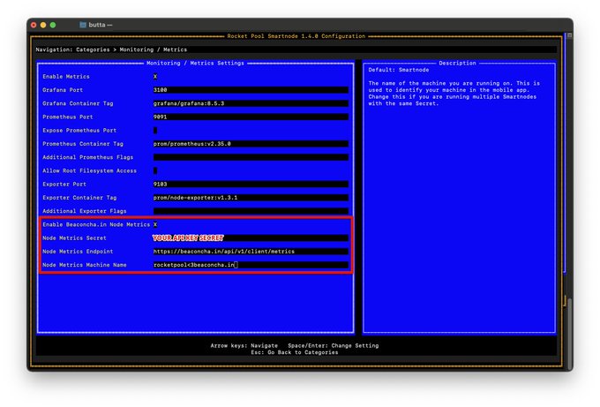Maximize the terminal with green button
Image resolution: width=600 pixels, height=407 pixels.
click(x=53, y=25)
